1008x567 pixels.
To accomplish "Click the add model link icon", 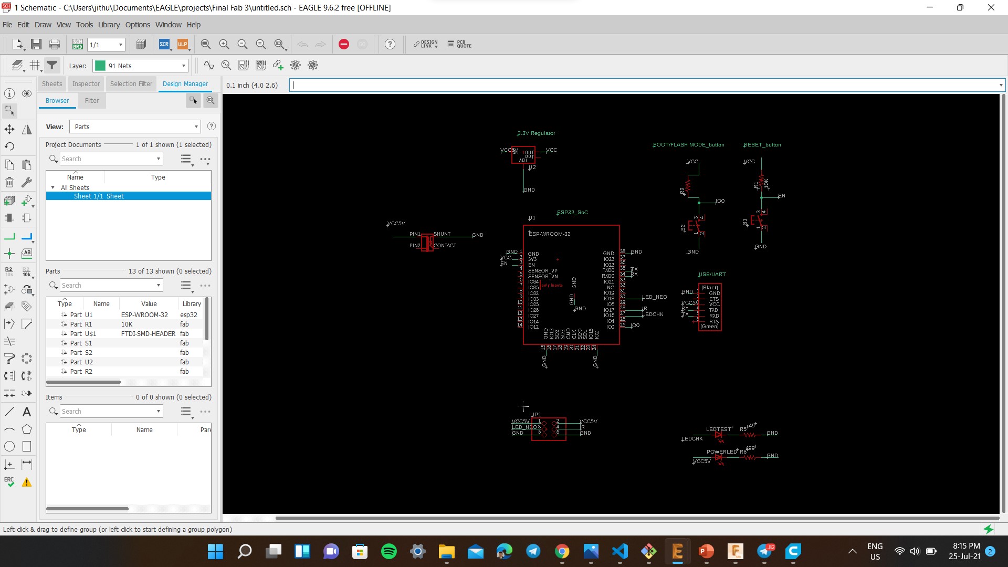I will pos(278,66).
